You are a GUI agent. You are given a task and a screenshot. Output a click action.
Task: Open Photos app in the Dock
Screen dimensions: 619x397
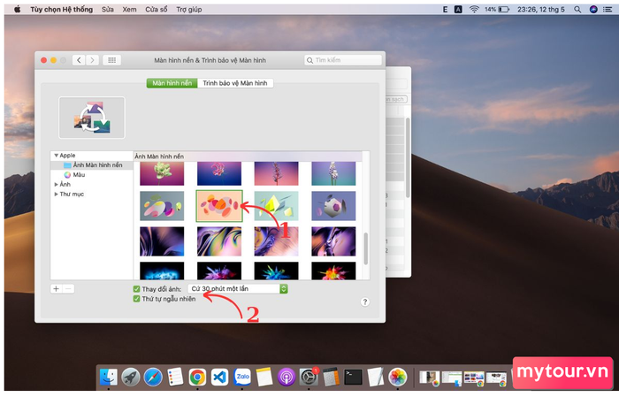tap(398, 377)
